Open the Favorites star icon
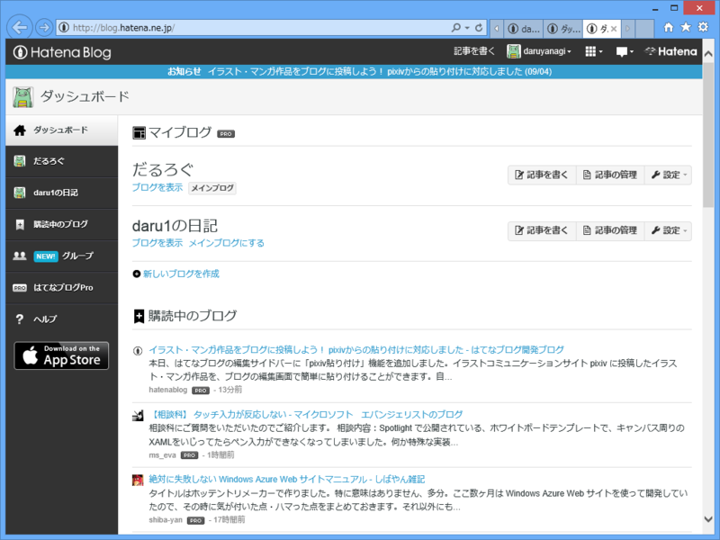 click(686, 28)
